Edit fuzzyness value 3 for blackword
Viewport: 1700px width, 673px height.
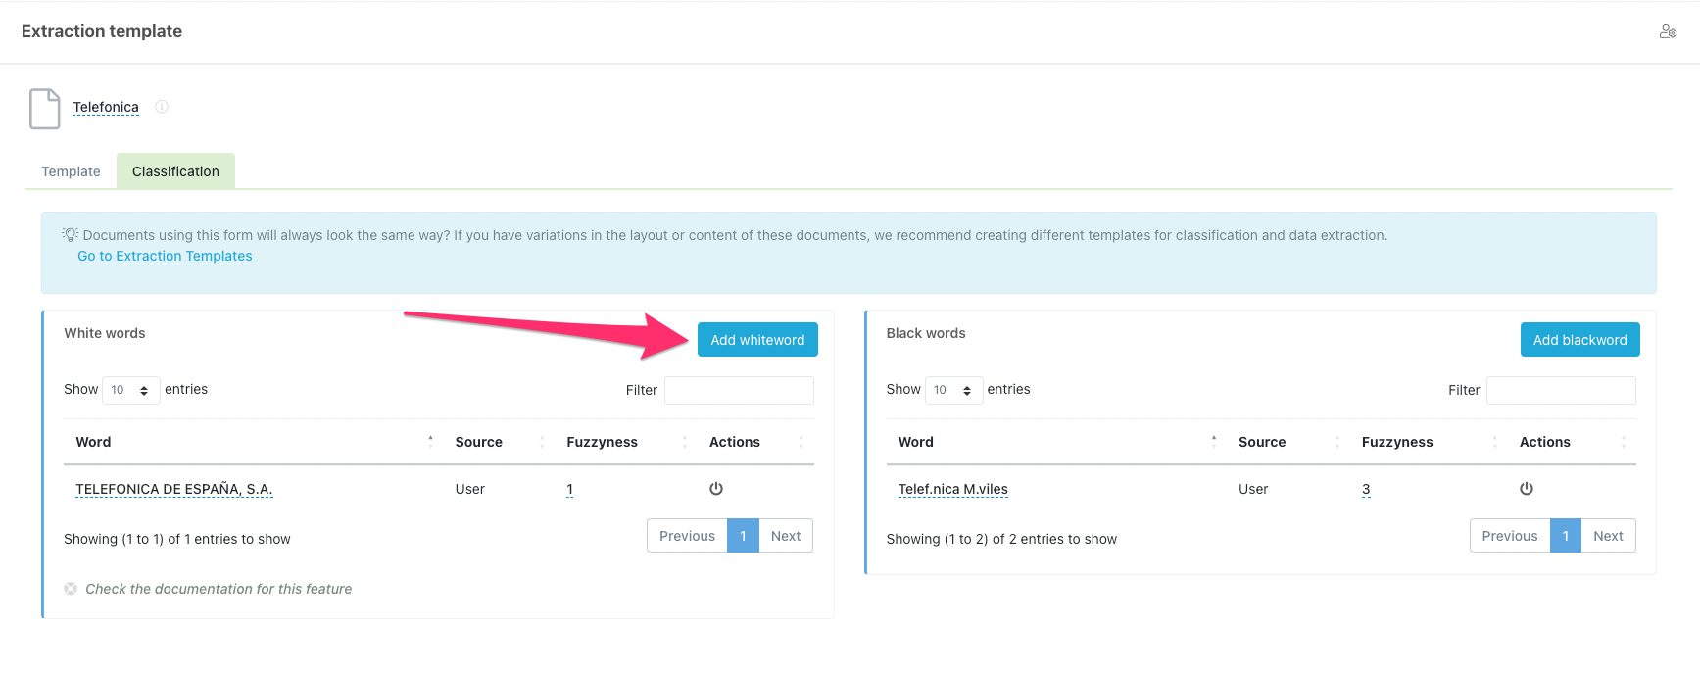1366,489
